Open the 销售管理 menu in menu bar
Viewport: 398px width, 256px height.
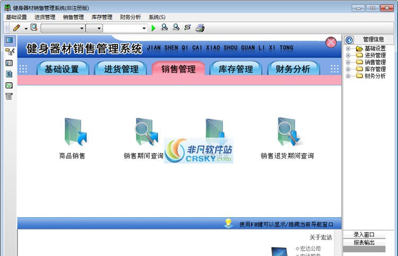tap(73, 17)
